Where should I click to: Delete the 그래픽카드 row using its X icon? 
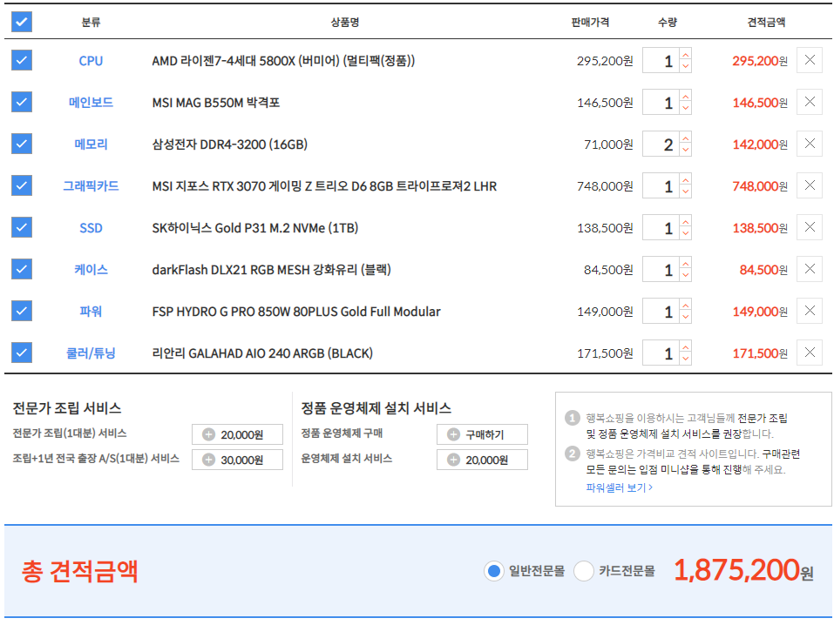click(x=810, y=185)
